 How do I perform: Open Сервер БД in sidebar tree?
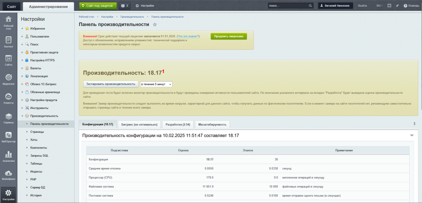37,187
